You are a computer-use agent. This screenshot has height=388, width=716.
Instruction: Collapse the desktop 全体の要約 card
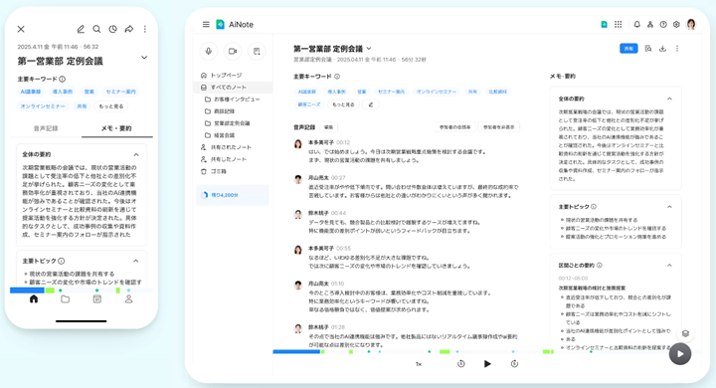[669, 98]
